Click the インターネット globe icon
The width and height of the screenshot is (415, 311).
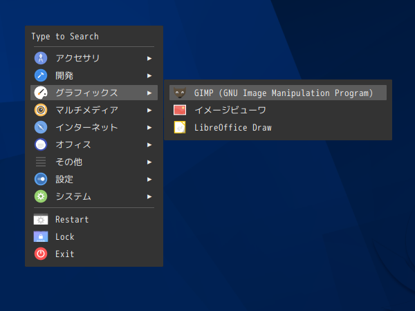pyautogui.click(x=41, y=127)
